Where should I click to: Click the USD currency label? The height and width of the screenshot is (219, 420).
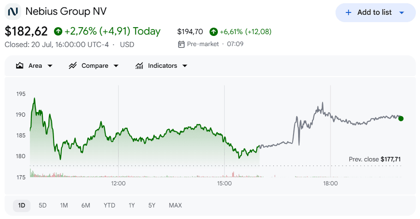[x=127, y=44]
